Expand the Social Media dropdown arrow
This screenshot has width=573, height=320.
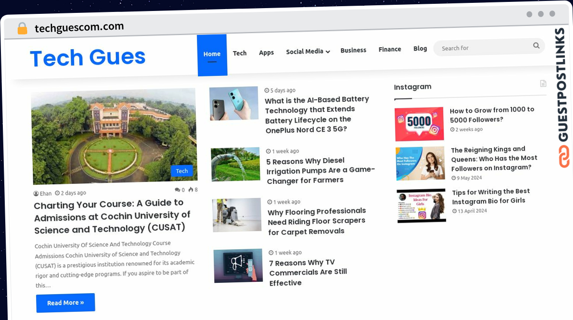(x=328, y=52)
